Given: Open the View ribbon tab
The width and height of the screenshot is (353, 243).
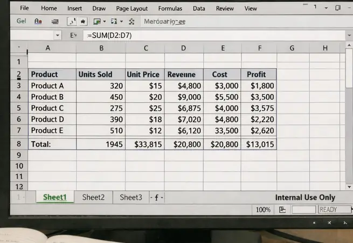Looking at the screenshot, I should (x=251, y=9).
